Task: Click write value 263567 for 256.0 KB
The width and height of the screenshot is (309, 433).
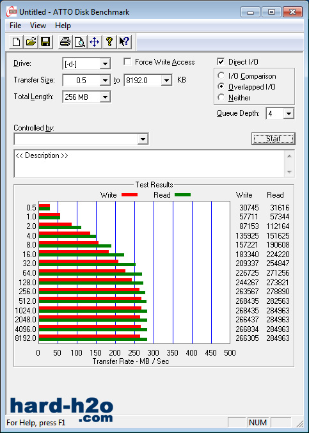Action: (x=247, y=292)
